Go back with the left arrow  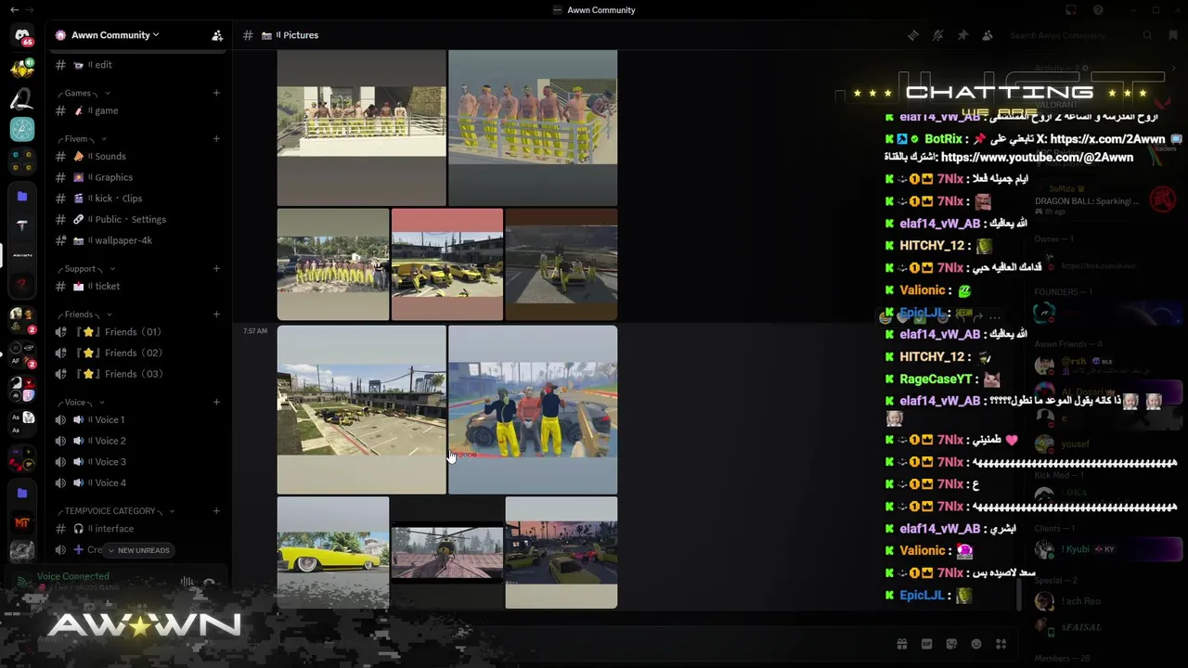[14, 10]
